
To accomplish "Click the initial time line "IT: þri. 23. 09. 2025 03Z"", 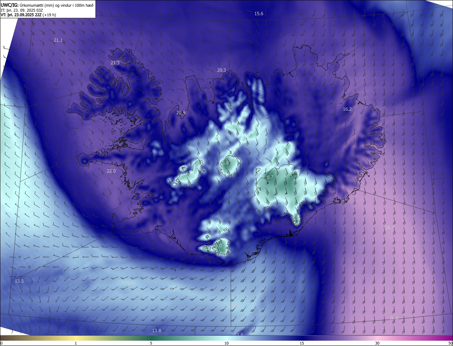I will tap(22, 10).
